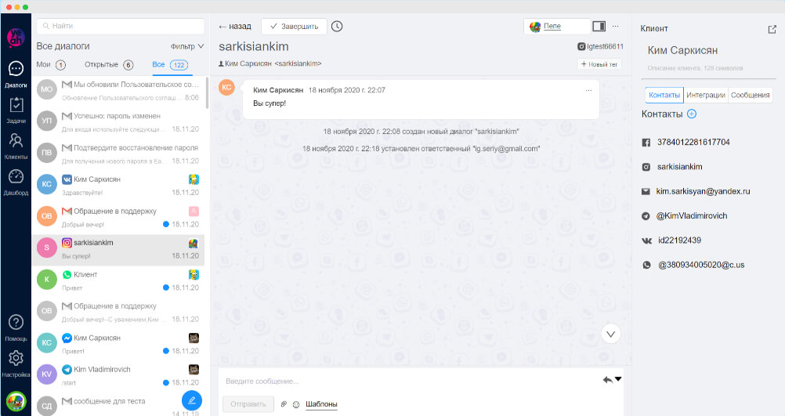Open WhatsApp dialog 'Клиент'
Viewport: 785px width, 416px height.
118,280
